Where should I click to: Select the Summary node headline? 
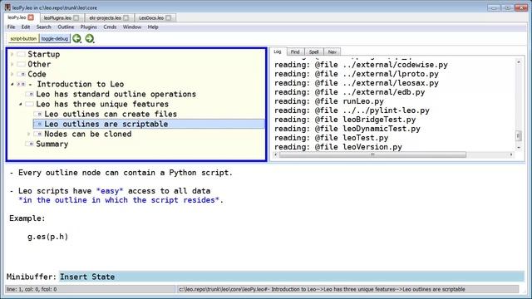coord(52,144)
